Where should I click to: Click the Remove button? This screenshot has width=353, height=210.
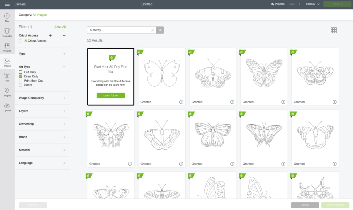(x=33, y=205)
